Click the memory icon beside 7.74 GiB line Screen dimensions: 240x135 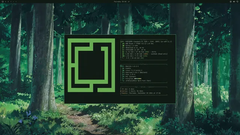(x=123, y=56)
